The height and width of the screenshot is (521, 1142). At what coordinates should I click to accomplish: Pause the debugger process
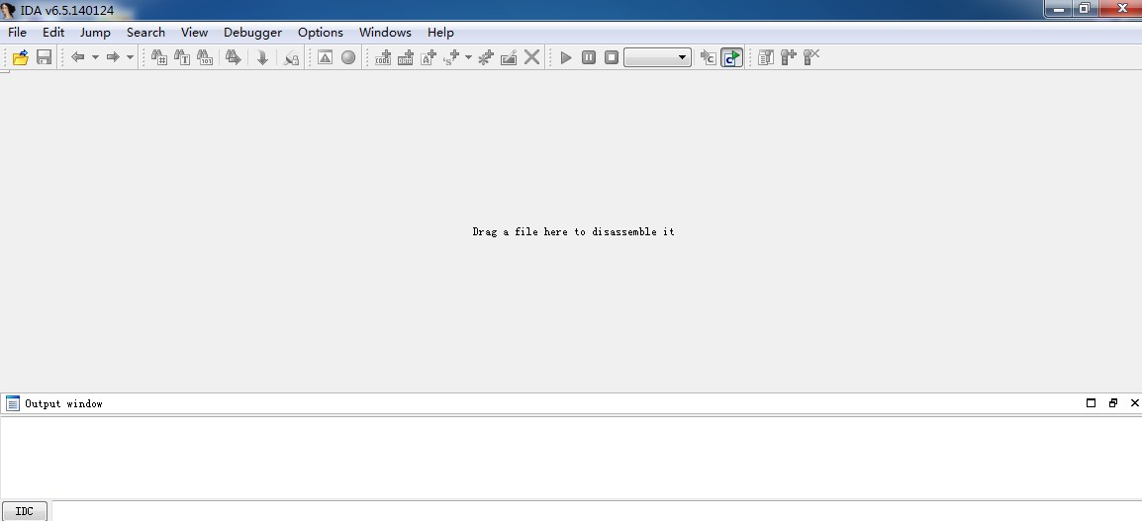pyautogui.click(x=589, y=57)
